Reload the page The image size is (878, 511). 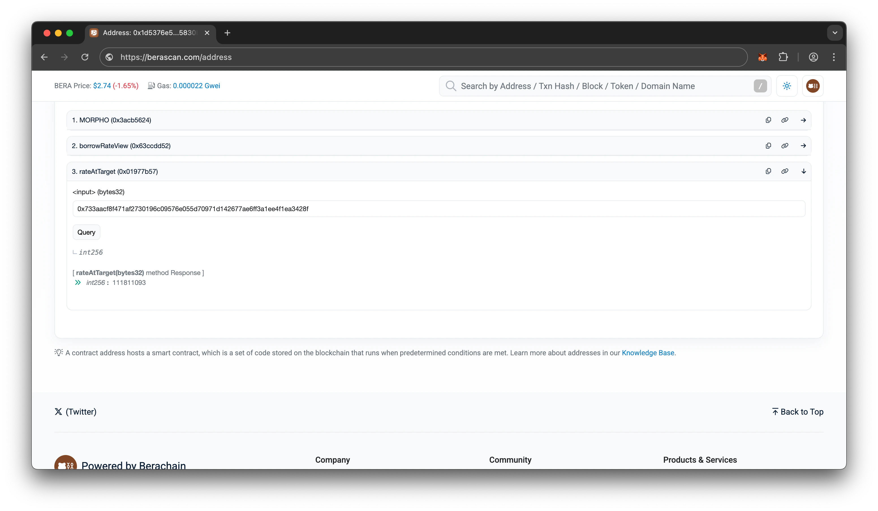[85, 57]
